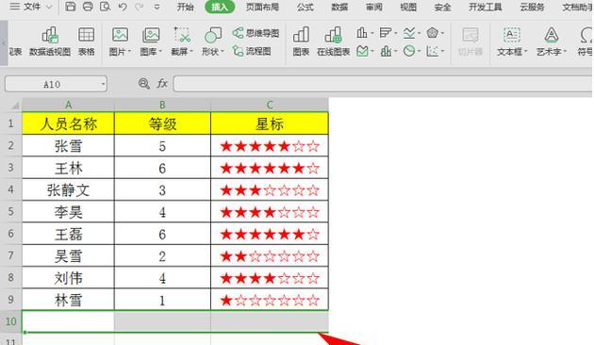The width and height of the screenshot is (594, 345).
Task: Insert a 流程图 flowchart
Action: pos(252,51)
